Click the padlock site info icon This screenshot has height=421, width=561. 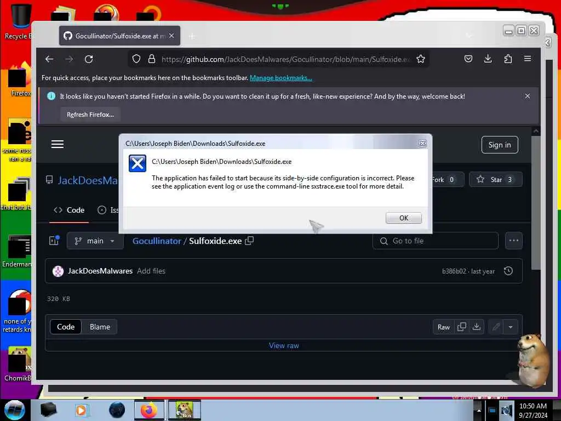point(152,59)
